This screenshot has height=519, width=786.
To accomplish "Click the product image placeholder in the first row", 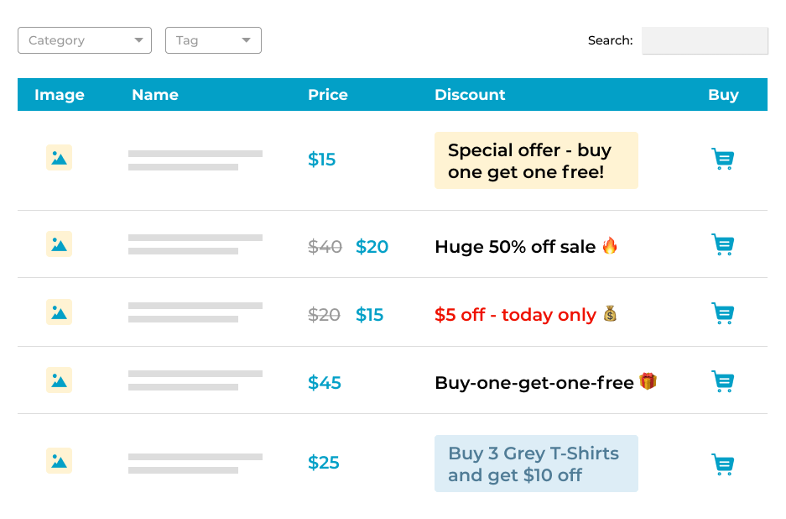I will click(x=59, y=157).
